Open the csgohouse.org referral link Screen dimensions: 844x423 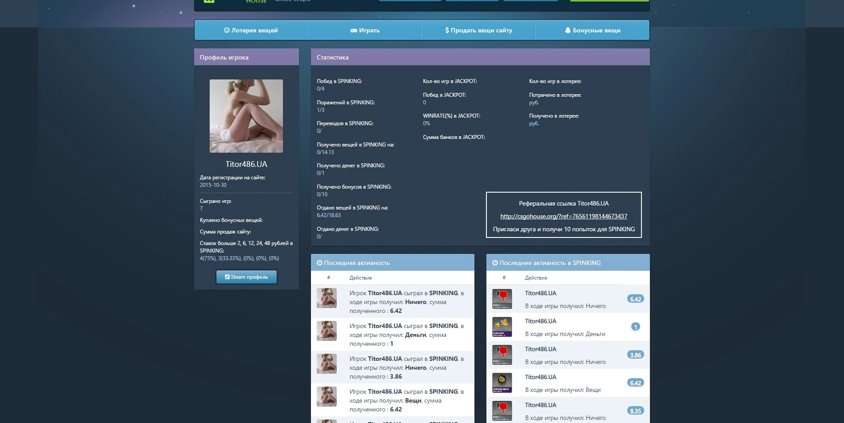click(x=564, y=216)
